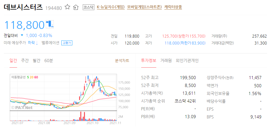Click the 거래량(주) value 257,662

pos(259,36)
